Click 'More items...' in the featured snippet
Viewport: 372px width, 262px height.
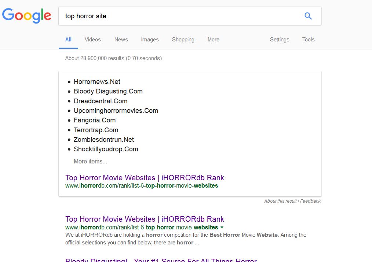(90, 161)
